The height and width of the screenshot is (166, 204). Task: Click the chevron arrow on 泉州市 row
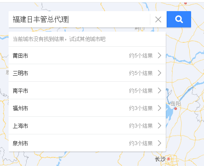point(159,143)
